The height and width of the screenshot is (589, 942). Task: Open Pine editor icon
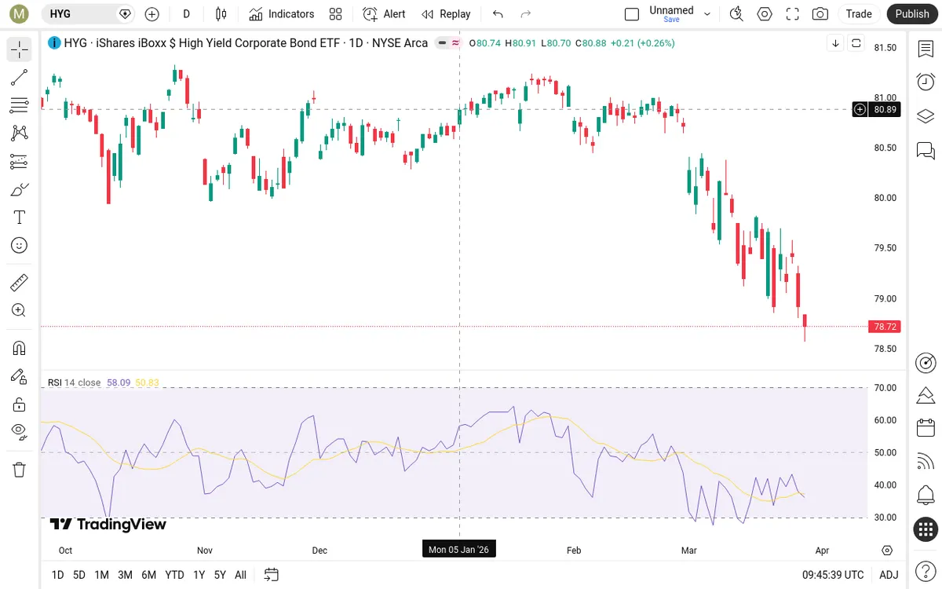926,395
